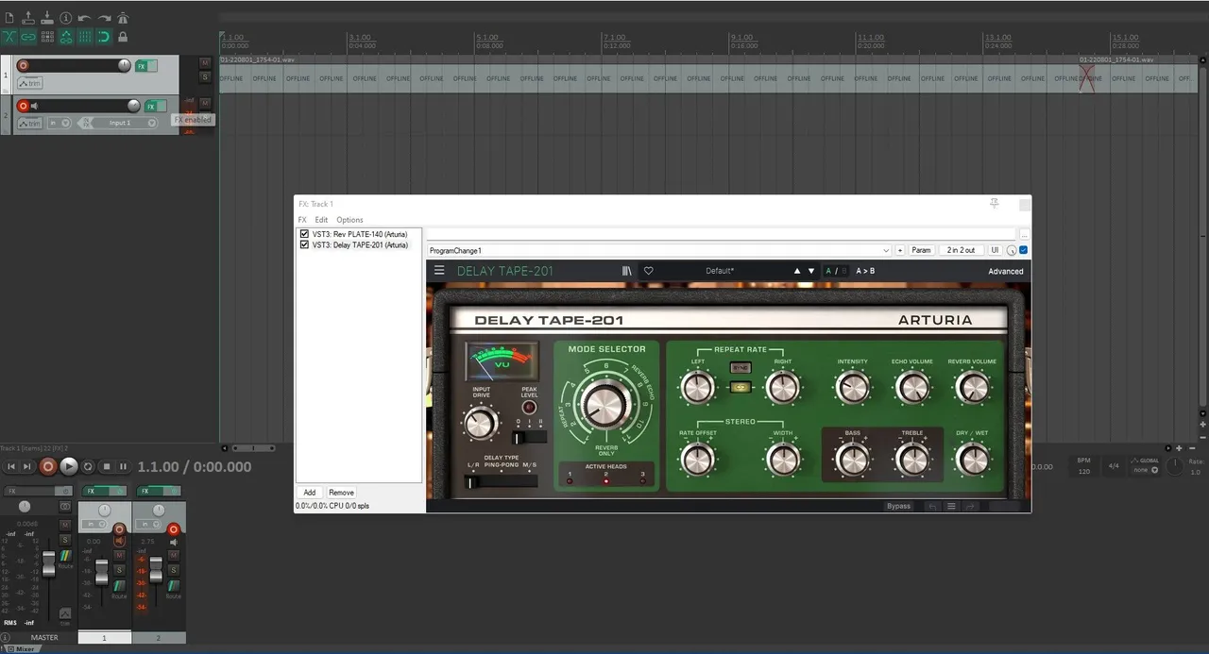Solo the master track in mixer
This screenshot has height=654, width=1209.
65,539
